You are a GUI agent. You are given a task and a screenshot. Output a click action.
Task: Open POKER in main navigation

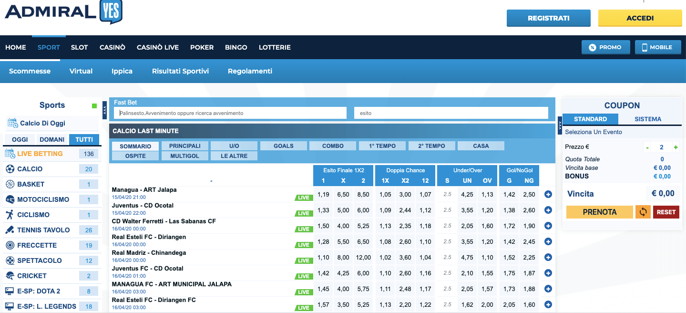pyautogui.click(x=202, y=47)
